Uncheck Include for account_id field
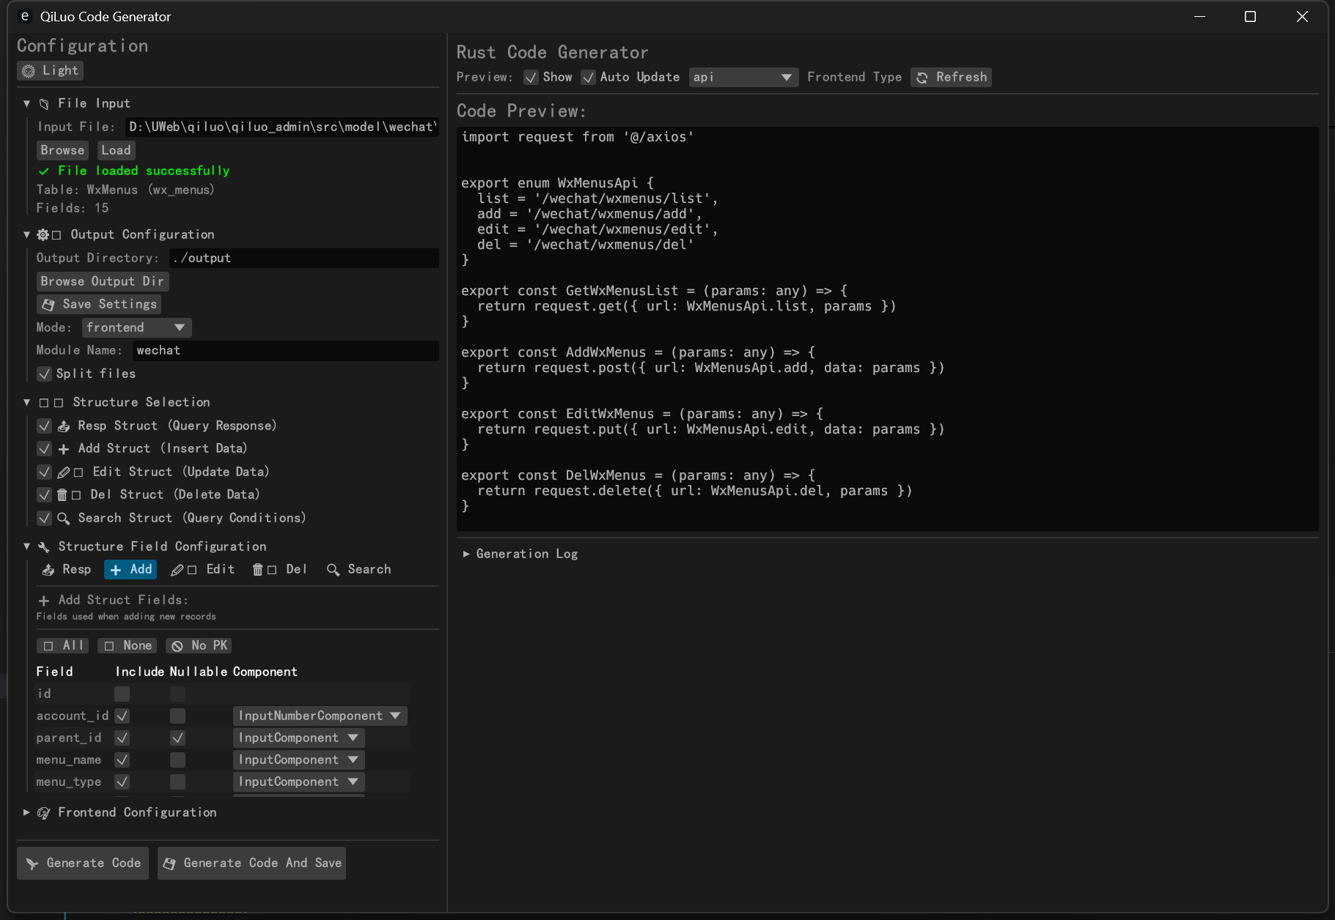Image resolution: width=1335 pixels, height=920 pixels. 122,716
